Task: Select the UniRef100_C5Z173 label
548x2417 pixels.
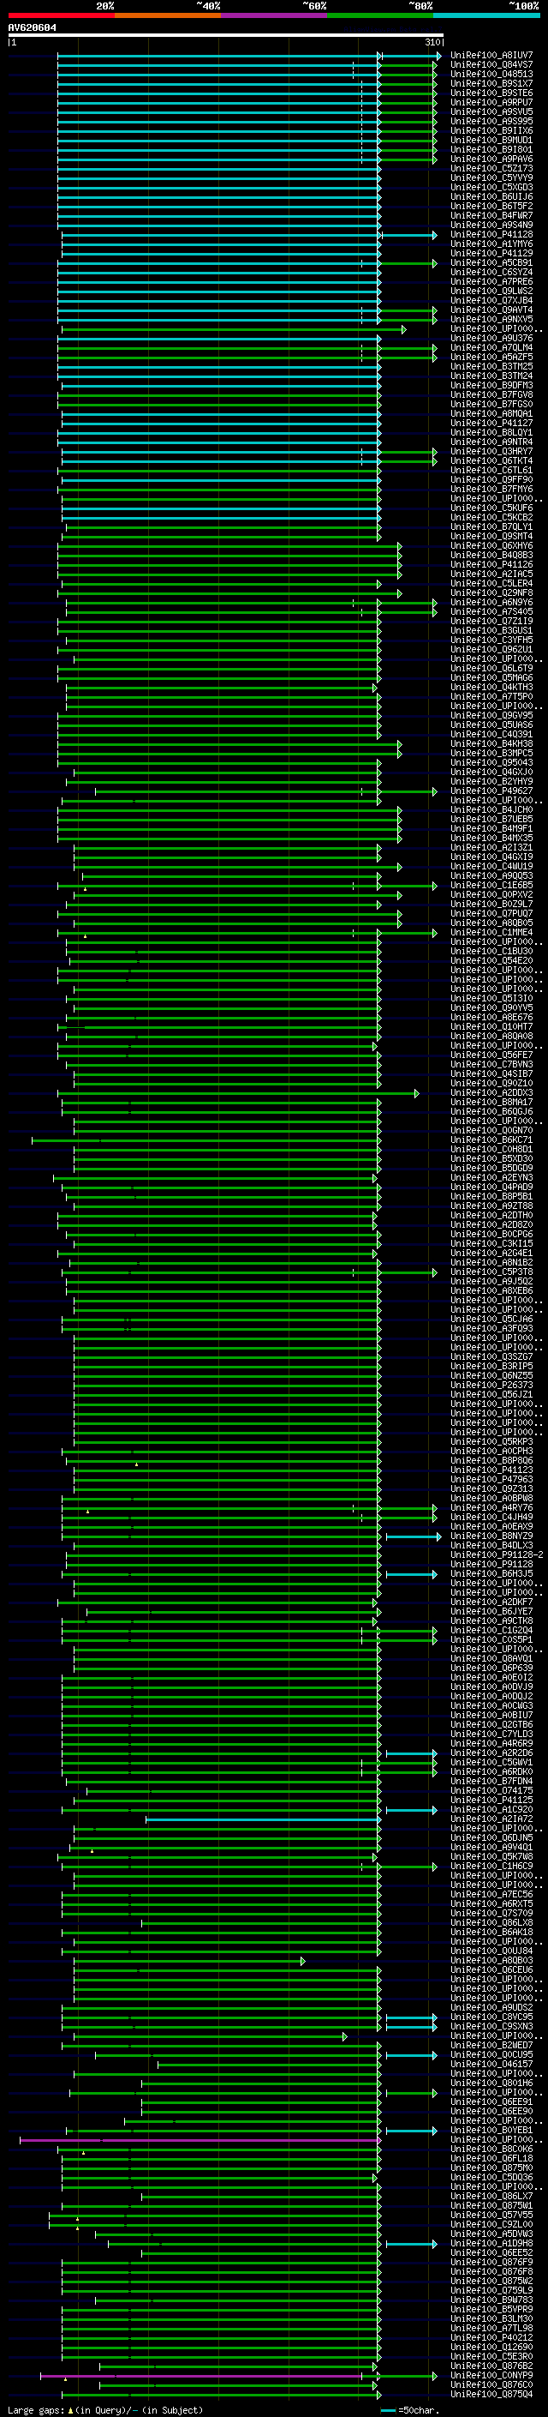Action: (491, 169)
